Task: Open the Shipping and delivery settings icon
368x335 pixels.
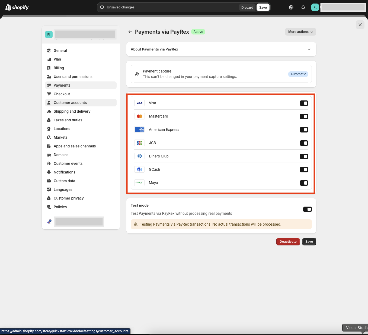Action: pos(49,111)
